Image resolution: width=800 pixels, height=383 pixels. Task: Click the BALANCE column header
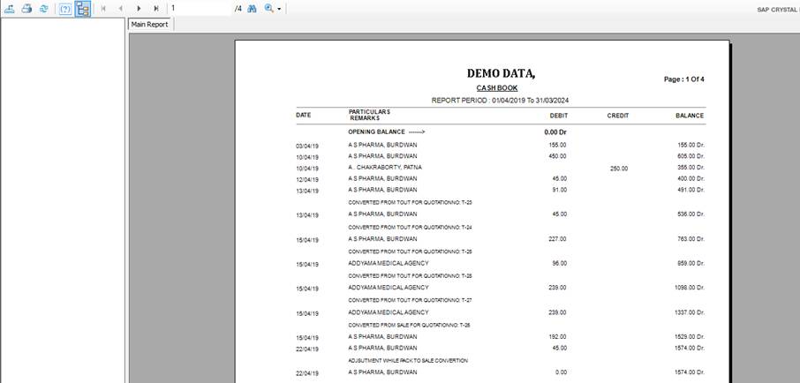click(x=690, y=116)
